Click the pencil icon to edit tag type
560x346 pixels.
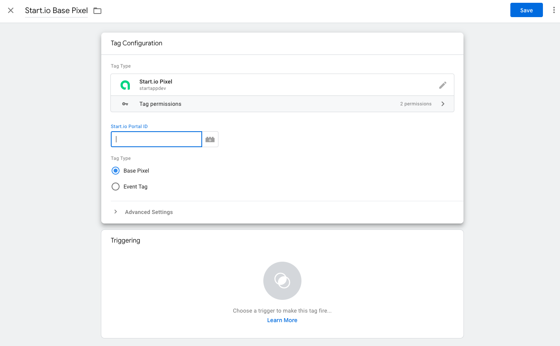[442, 85]
